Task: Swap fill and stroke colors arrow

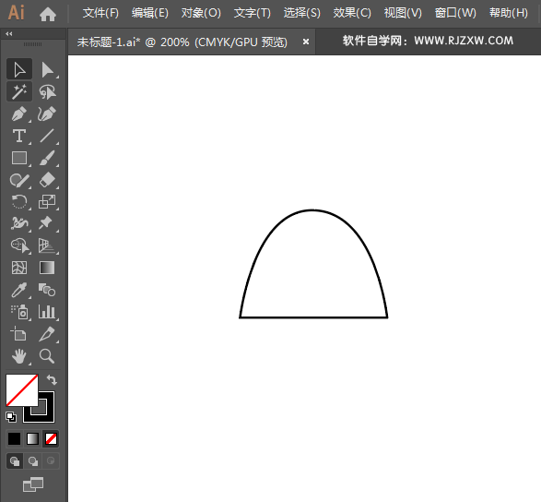Action: (52, 379)
